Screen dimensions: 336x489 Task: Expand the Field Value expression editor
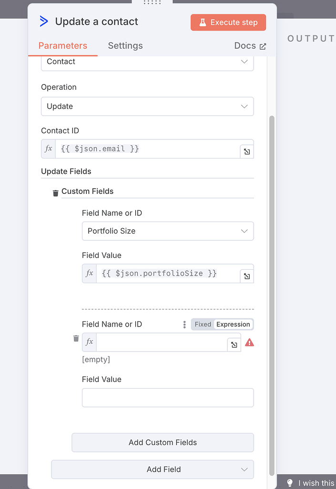pos(246,276)
